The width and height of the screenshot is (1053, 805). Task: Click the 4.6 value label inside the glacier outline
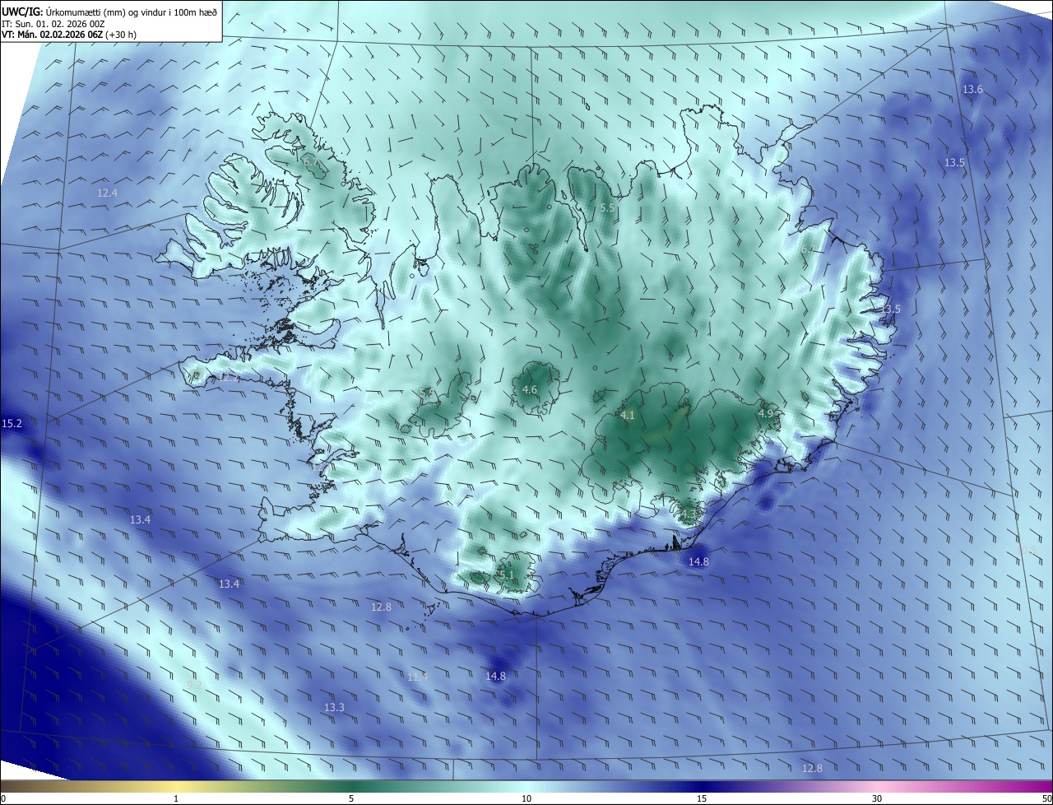coord(530,390)
